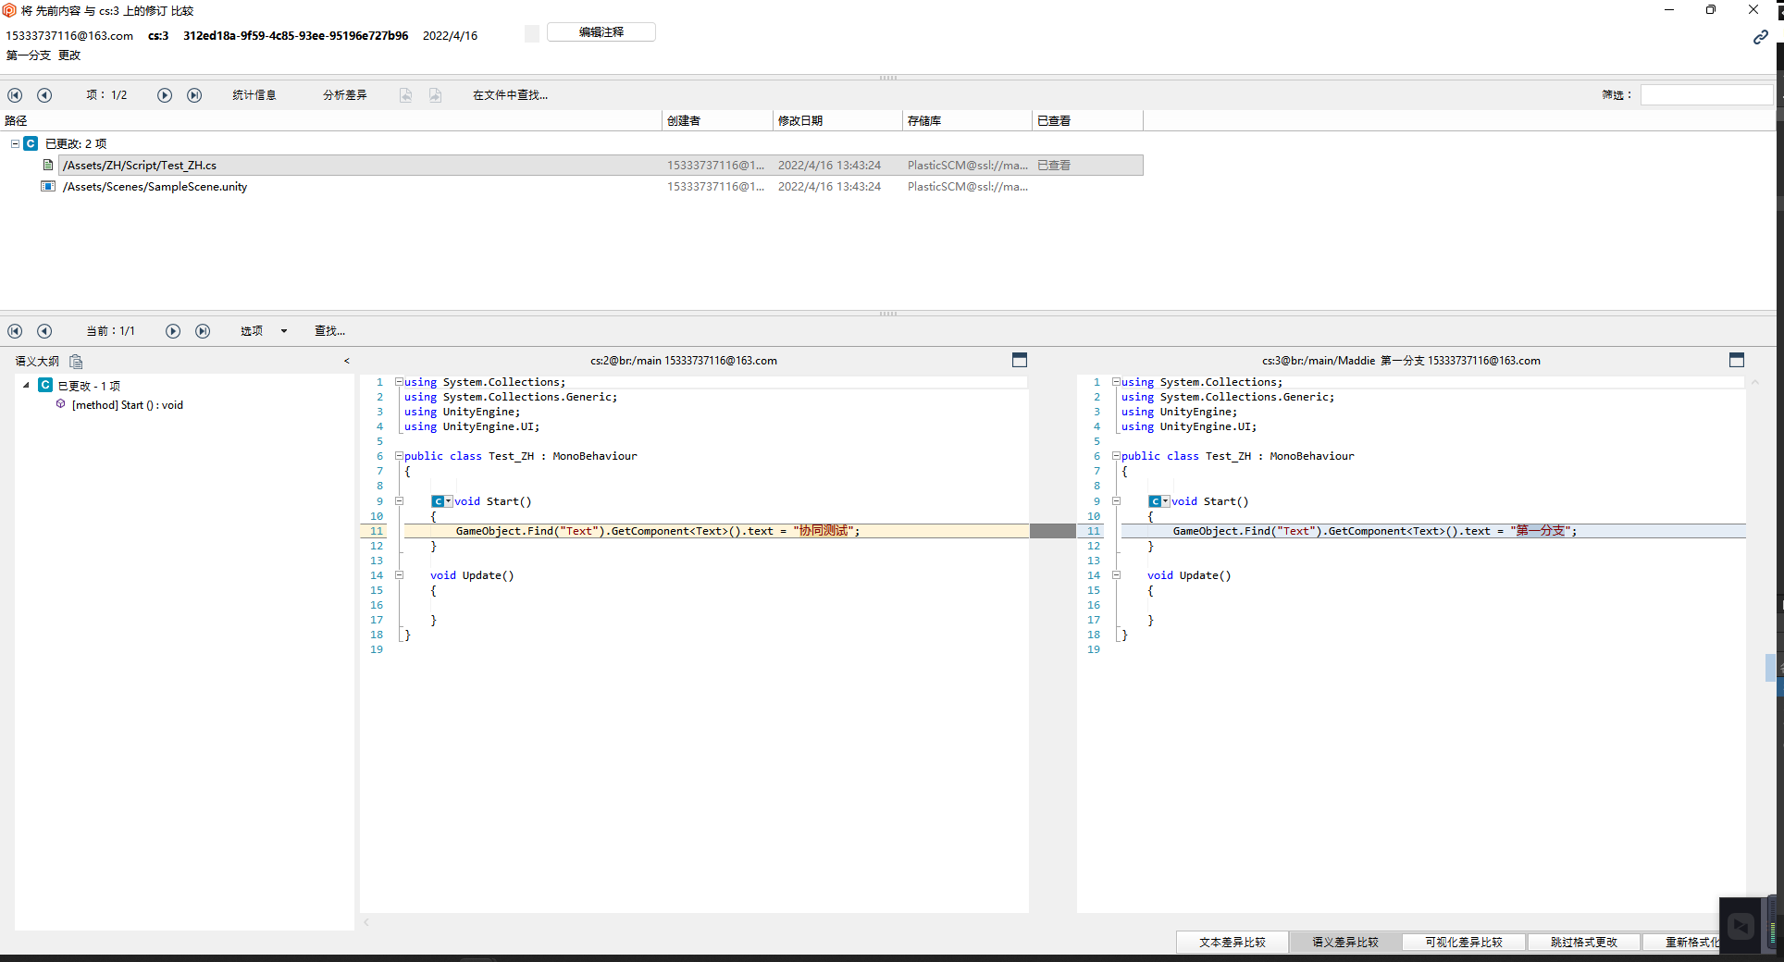The width and height of the screenshot is (1784, 962).
Task: Click the second greyed document icon before 在文件中查找
Action: coord(436,95)
